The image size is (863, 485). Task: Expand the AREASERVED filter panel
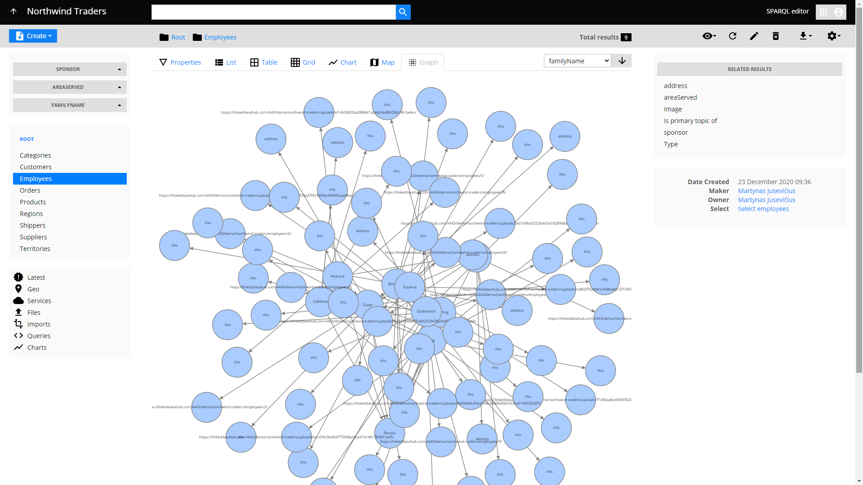tap(70, 87)
